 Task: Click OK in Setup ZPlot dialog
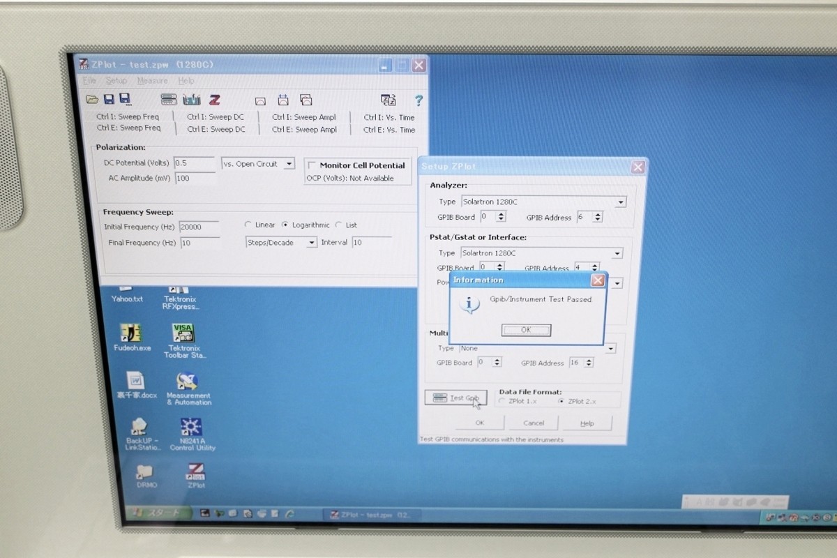(479, 423)
